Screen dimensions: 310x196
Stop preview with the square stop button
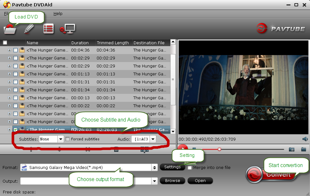coord(194,149)
